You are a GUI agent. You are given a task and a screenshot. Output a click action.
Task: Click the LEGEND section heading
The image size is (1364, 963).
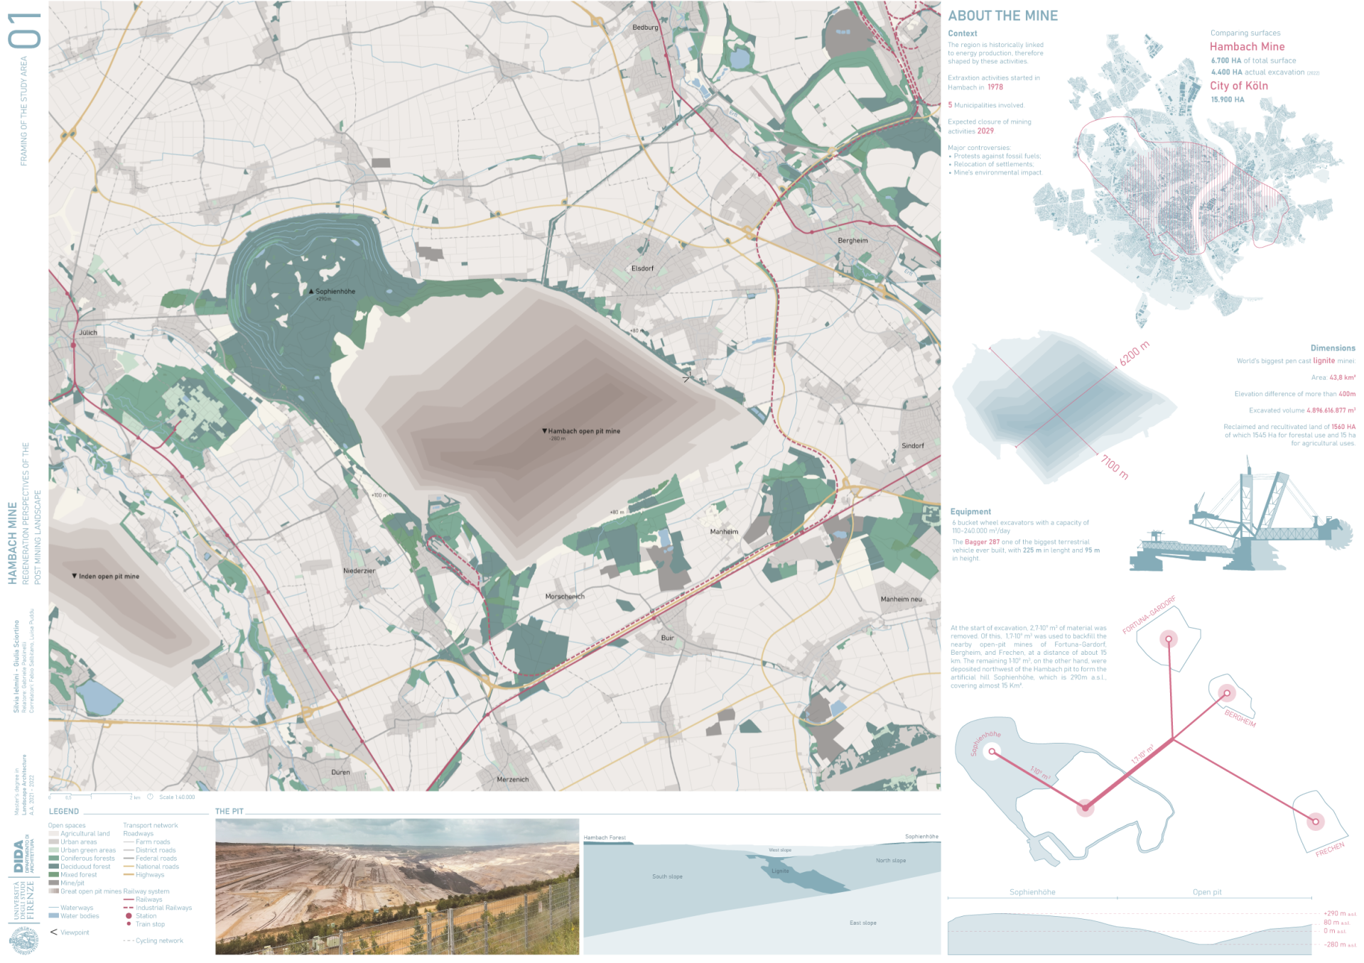coord(64,811)
